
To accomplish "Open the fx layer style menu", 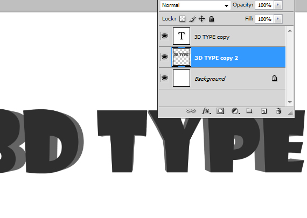I will click(206, 111).
